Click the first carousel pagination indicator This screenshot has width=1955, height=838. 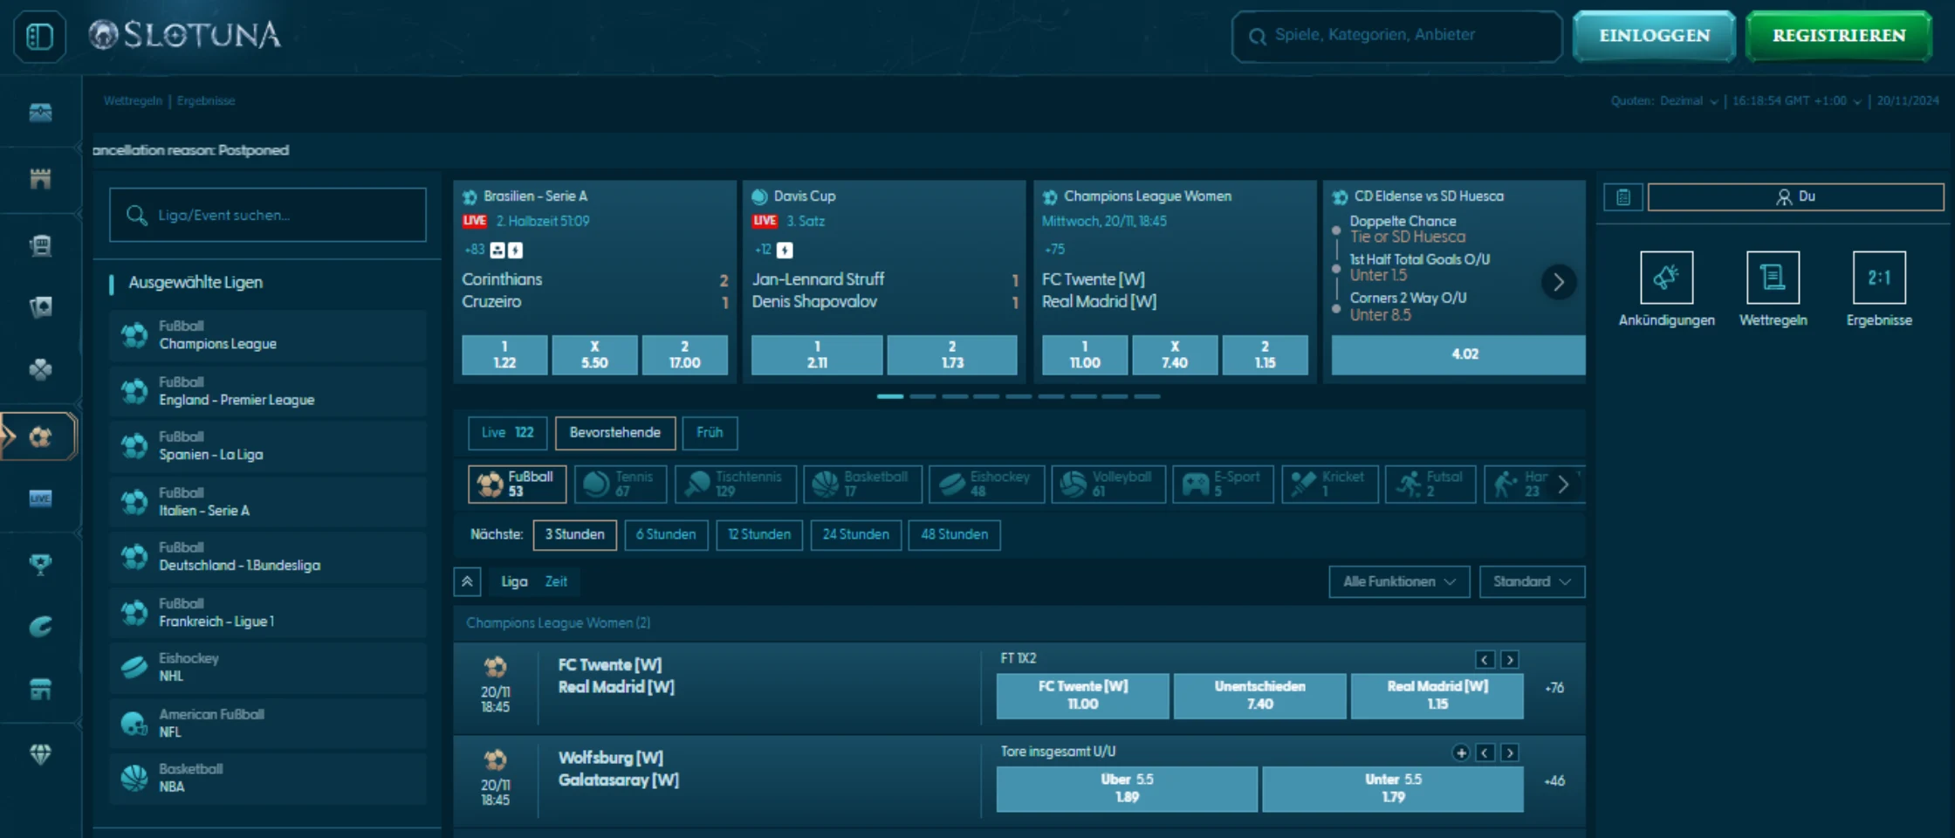click(x=890, y=396)
